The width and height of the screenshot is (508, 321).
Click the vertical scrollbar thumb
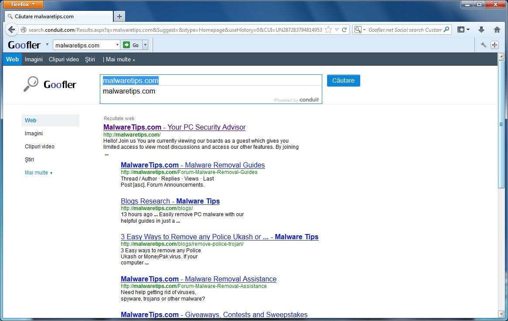click(501, 124)
